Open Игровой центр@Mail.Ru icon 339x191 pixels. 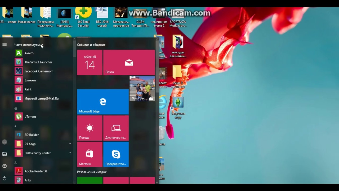pos(19,98)
